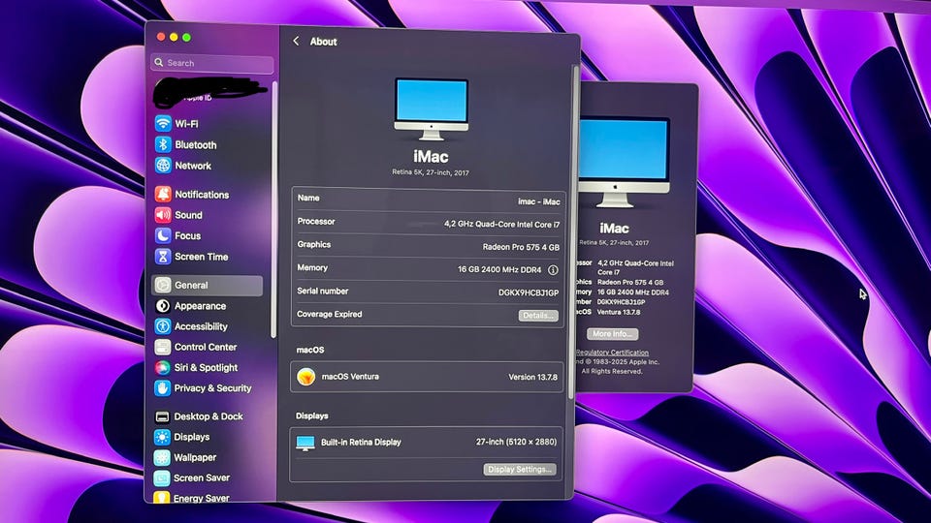The image size is (931, 523).
Task: Click 'Version 13.7.8' text
Action: click(x=533, y=377)
